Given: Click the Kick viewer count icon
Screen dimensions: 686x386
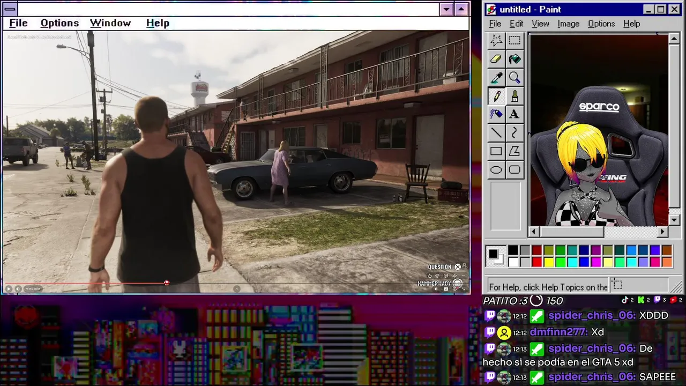Looking at the screenshot, I should click(641, 300).
